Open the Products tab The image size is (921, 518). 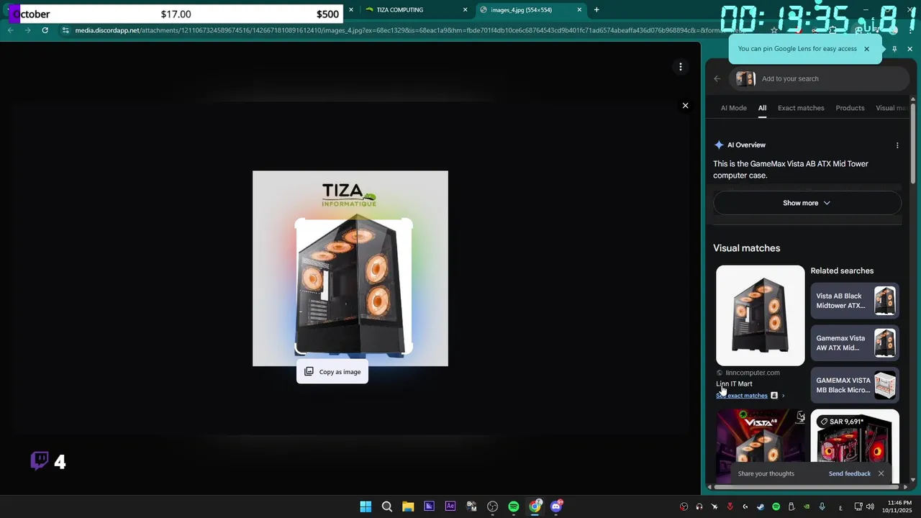point(850,108)
